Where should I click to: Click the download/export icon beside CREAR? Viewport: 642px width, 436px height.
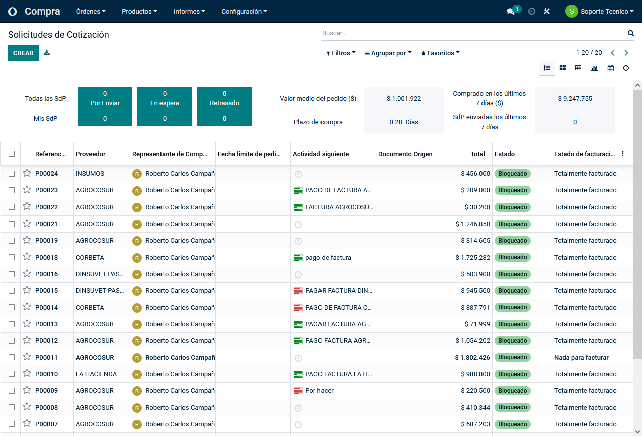pos(47,53)
